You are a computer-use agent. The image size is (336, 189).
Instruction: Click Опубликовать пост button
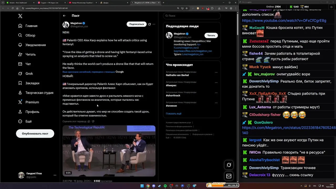click(x=35, y=133)
